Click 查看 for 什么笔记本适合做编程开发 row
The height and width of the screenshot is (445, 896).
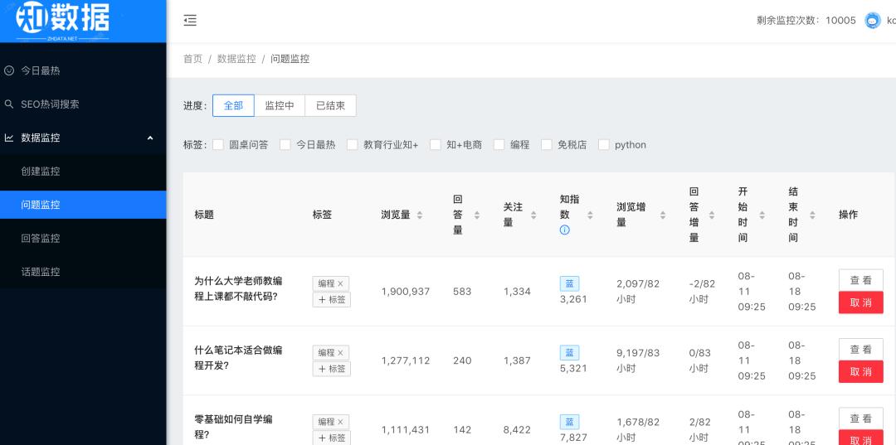(x=860, y=349)
